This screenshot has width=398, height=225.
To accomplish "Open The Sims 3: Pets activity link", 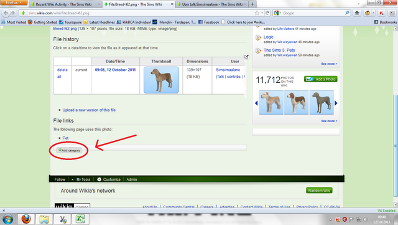I will [x=279, y=50].
